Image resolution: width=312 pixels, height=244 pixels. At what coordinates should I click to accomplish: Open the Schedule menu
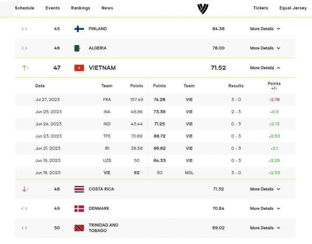(24, 8)
